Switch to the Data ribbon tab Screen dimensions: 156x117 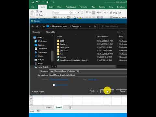tap(93, 7)
